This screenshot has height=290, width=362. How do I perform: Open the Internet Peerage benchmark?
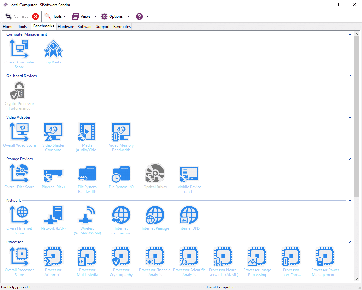point(155,218)
